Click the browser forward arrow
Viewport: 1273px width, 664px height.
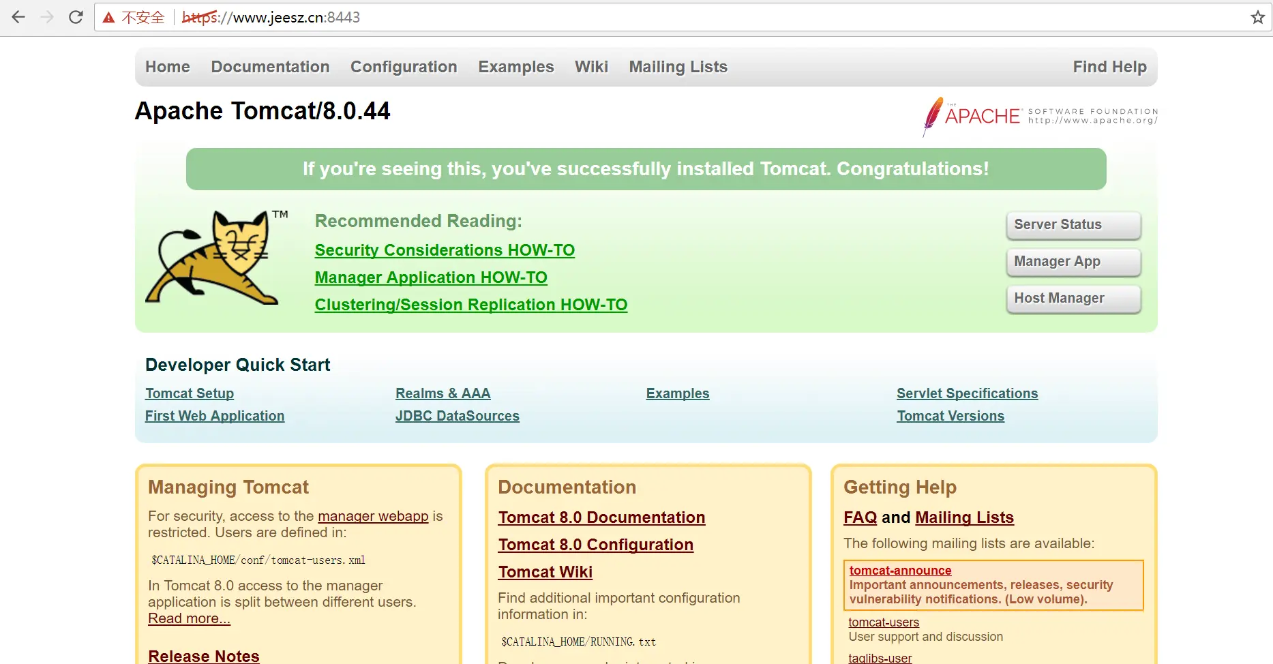click(47, 17)
